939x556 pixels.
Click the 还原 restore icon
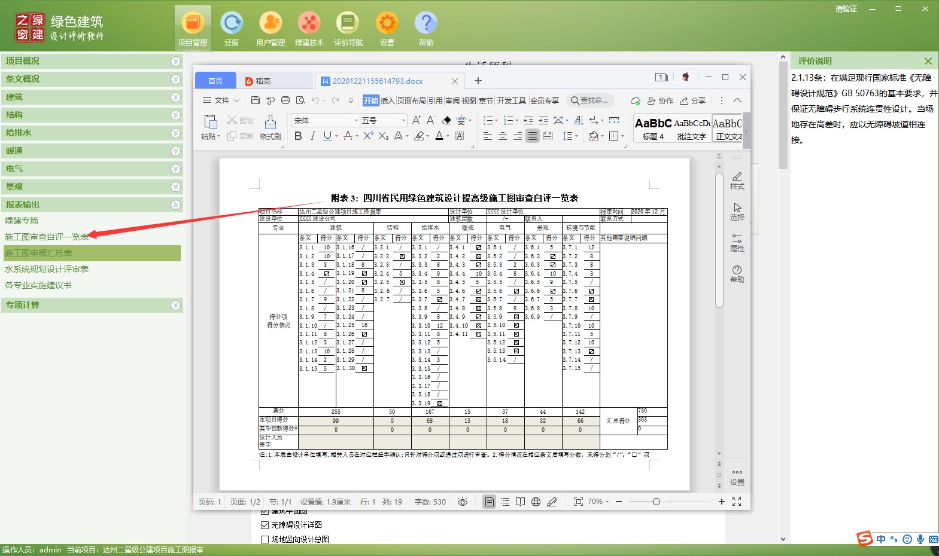tap(232, 28)
